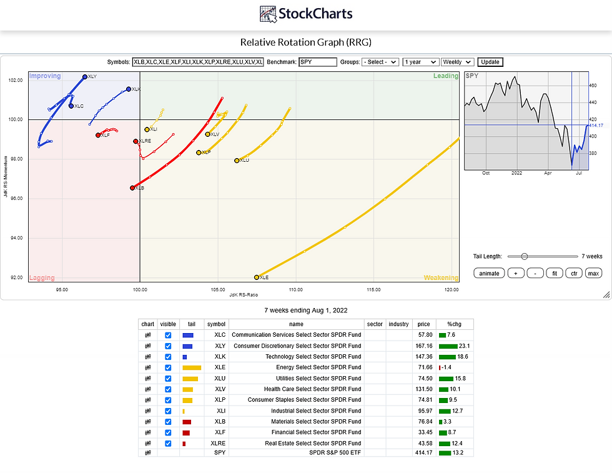This screenshot has height=473, width=612.
Task: Uncheck XLB visibility checkbox
Action: 168,422
